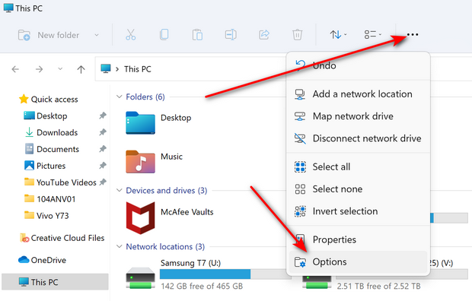Click the pin icon beside Pictures
Viewport: 472px width, 301px height.
tap(103, 165)
